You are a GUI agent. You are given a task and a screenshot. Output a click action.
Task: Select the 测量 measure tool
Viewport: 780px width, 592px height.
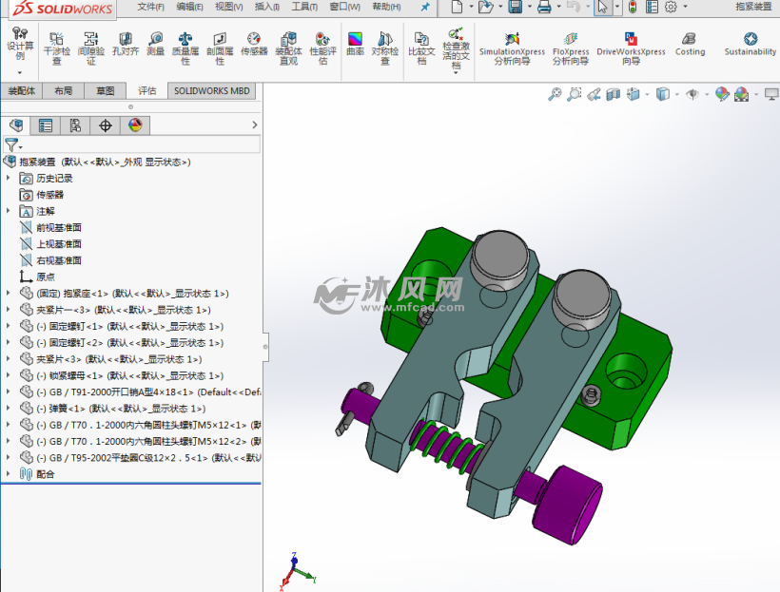155,46
